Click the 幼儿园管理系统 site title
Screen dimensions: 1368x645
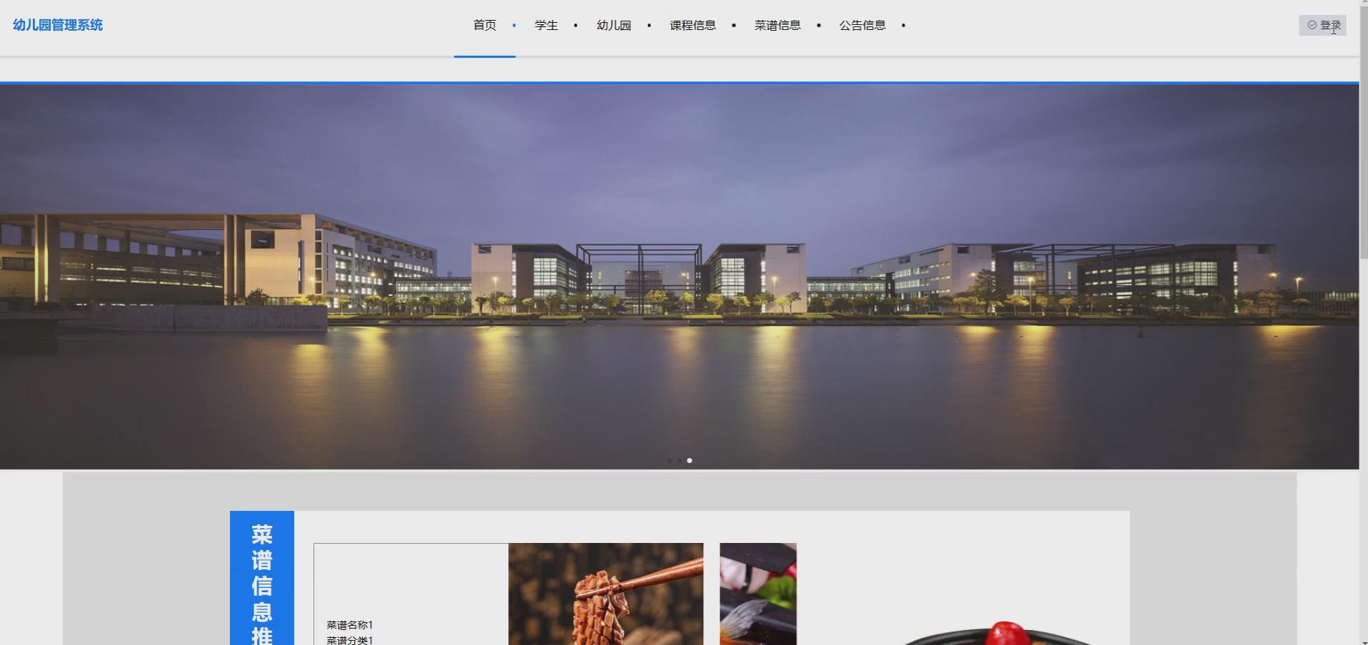click(58, 25)
